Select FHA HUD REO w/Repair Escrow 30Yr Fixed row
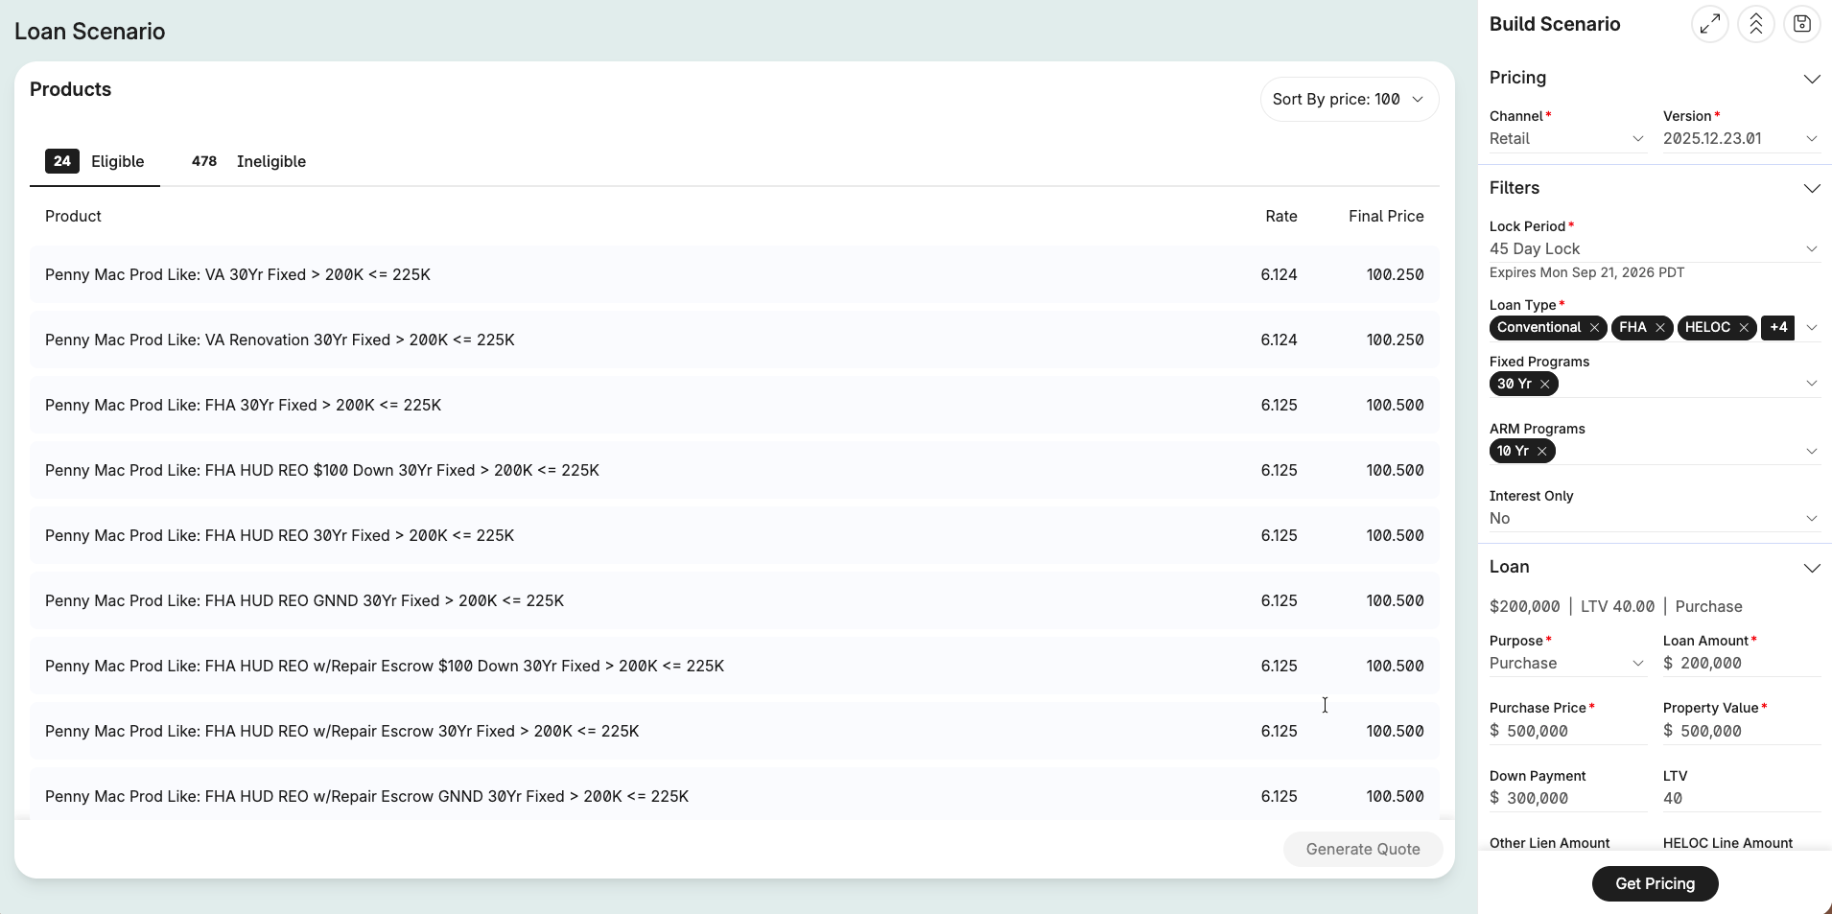This screenshot has width=1832, height=914. coord(734,731)
